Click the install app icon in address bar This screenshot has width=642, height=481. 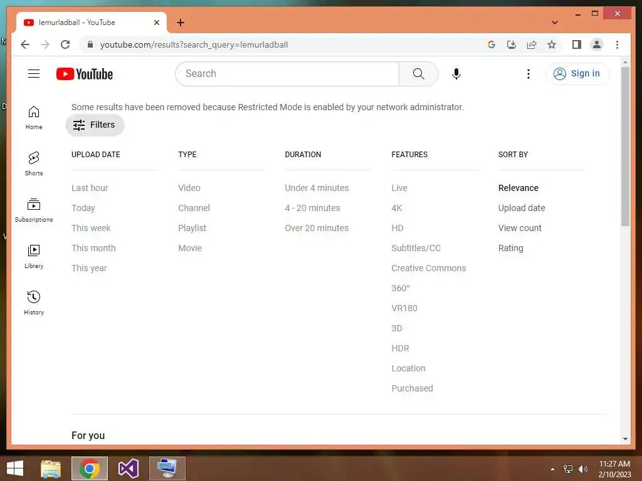click(x=512, y=44)
